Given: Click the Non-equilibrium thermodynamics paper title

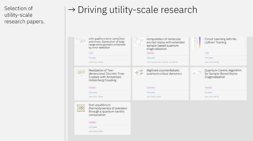Looking at the screenshot, I should click(106, 110).
